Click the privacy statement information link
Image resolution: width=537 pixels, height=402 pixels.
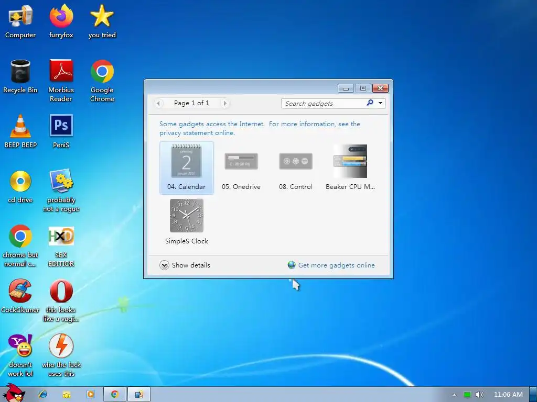260,128
